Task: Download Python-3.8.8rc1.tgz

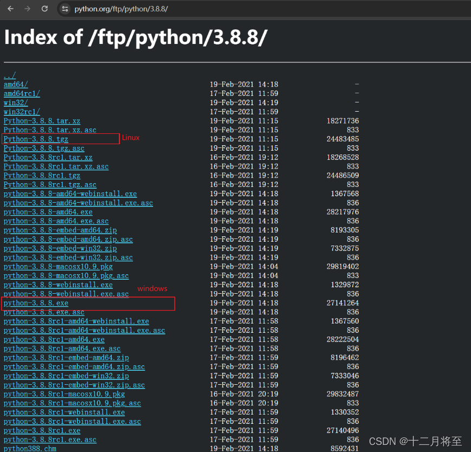Action: click(x=42, y=176)
